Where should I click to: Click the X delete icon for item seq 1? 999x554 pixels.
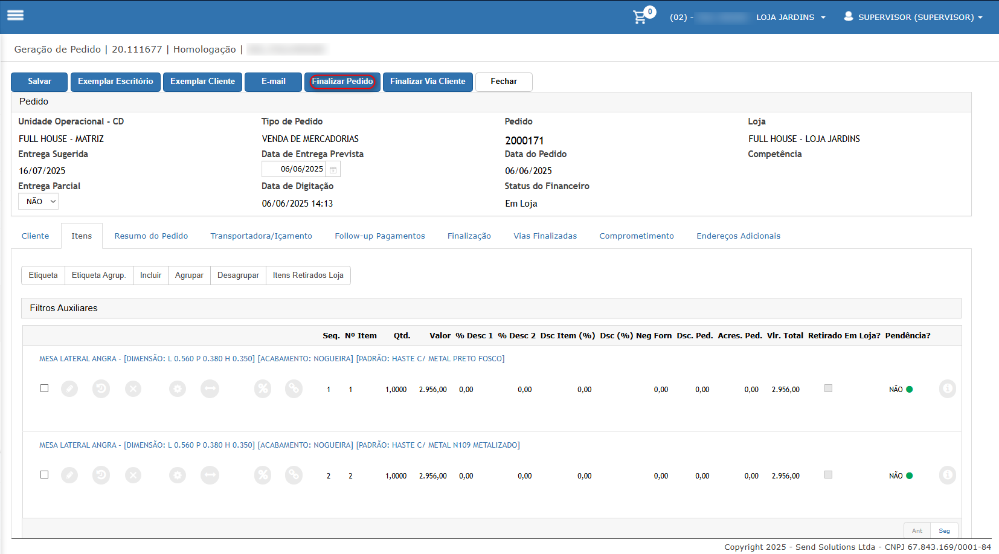tap(133, 388)
